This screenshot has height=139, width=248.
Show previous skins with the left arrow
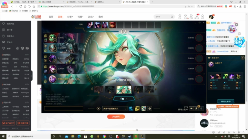92,89
